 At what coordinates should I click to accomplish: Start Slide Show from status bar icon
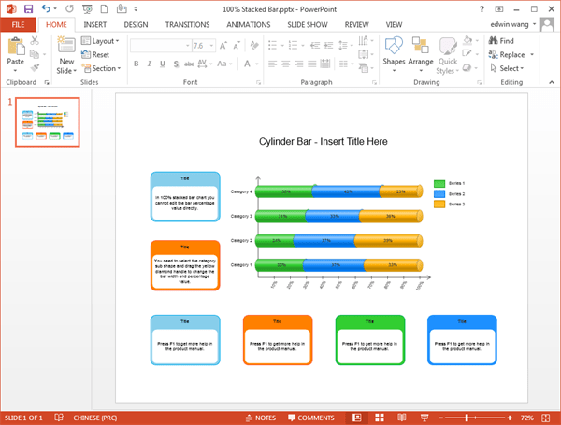point(424,418)
